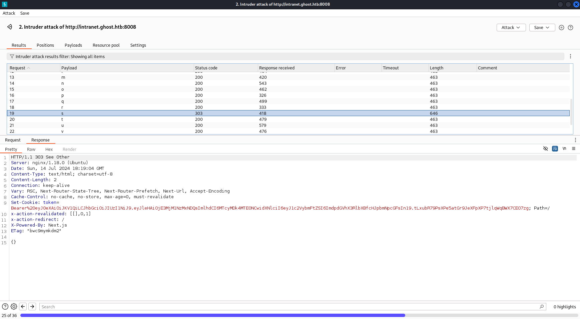Screen dimensions: 580x319
Task: Select request row 18 with payload r
Action: coord(288,107)
